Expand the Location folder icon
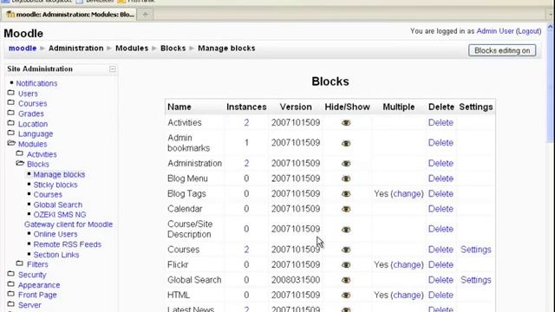 (11, 123)
